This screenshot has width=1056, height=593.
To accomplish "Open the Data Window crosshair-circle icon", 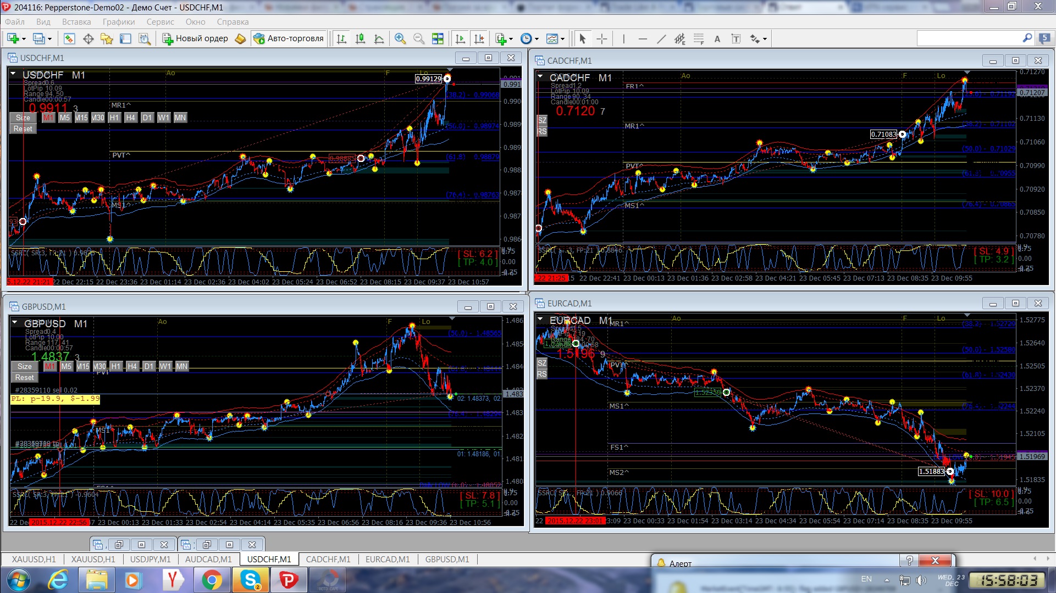I will click(88, 38).
